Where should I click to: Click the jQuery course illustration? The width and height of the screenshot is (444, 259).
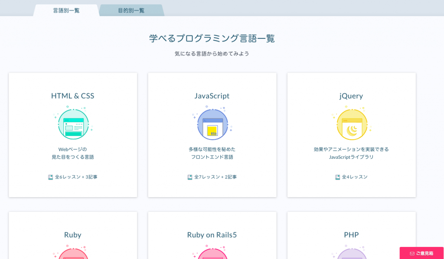[x=352, y=123]
